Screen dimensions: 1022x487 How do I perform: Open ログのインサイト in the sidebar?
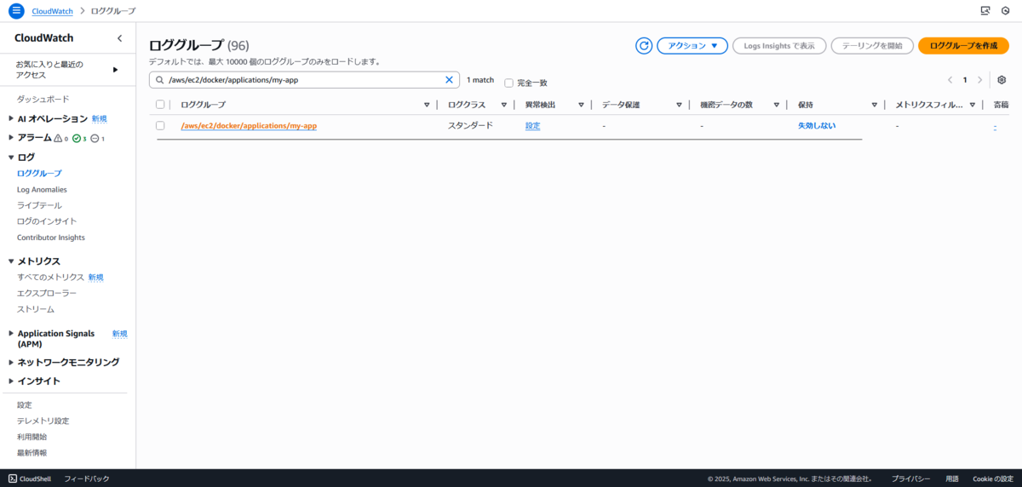pyautogui.click(x=47, y=221)
